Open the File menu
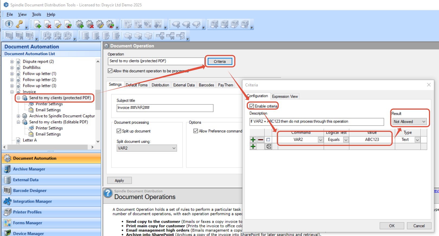 pyautogui.click(x=10, y=15)
